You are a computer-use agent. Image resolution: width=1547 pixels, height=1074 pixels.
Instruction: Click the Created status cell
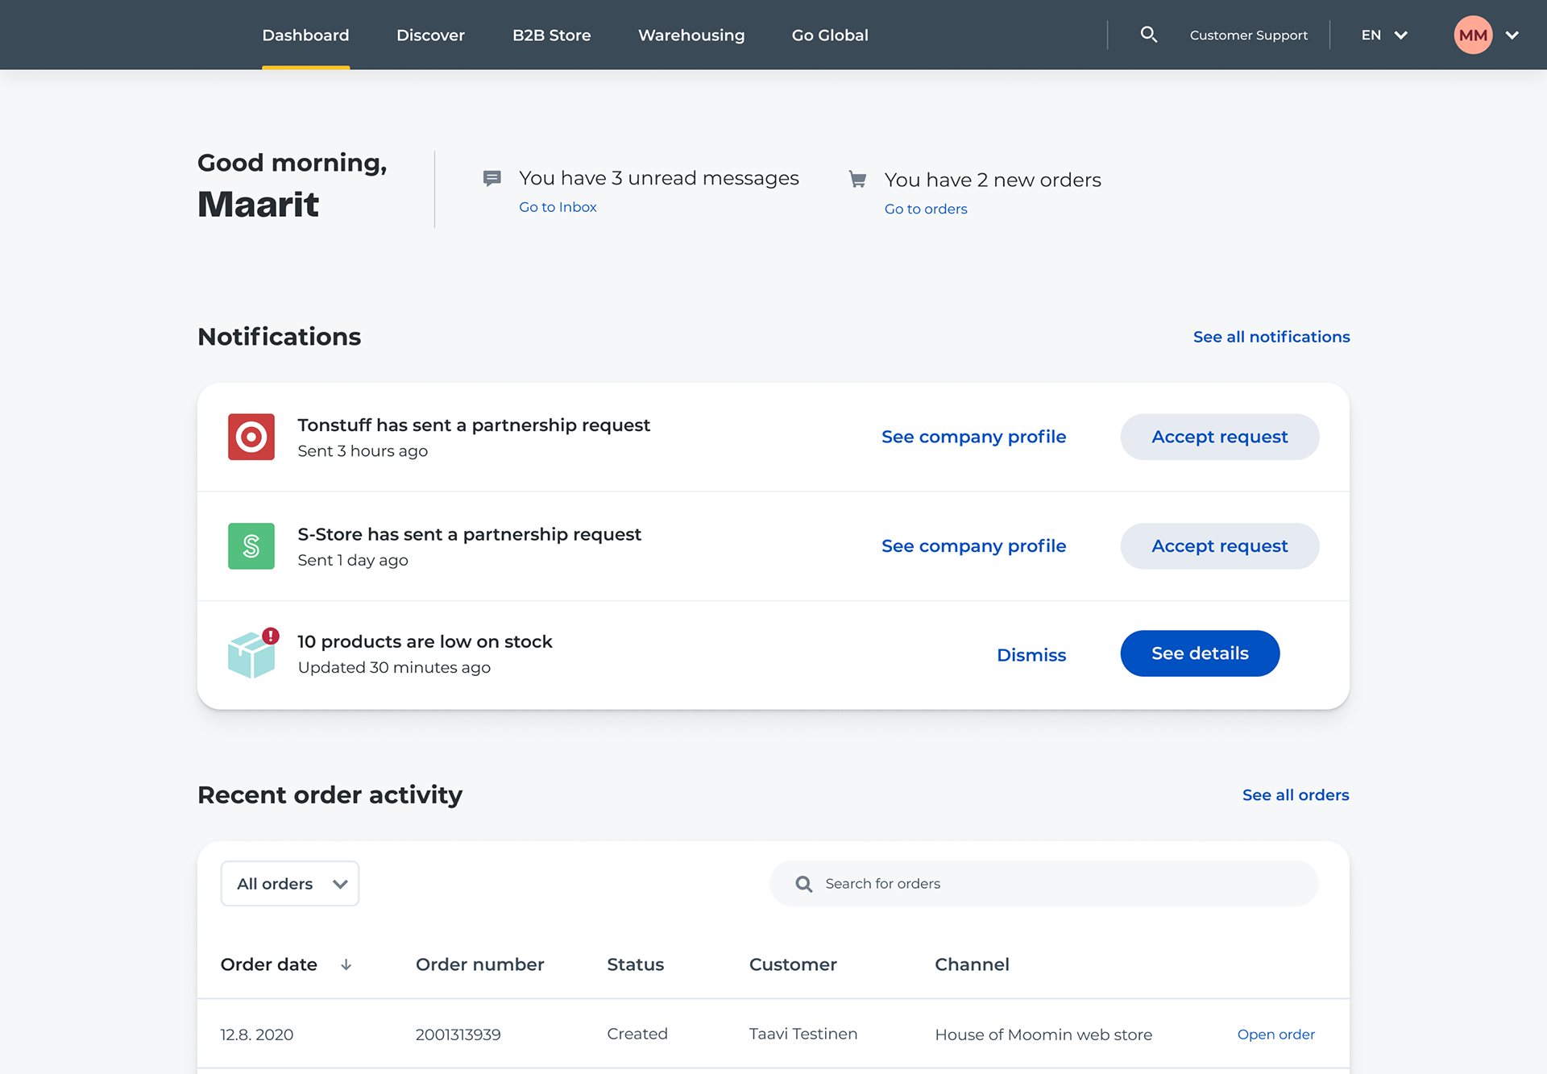coord(637,1034)
